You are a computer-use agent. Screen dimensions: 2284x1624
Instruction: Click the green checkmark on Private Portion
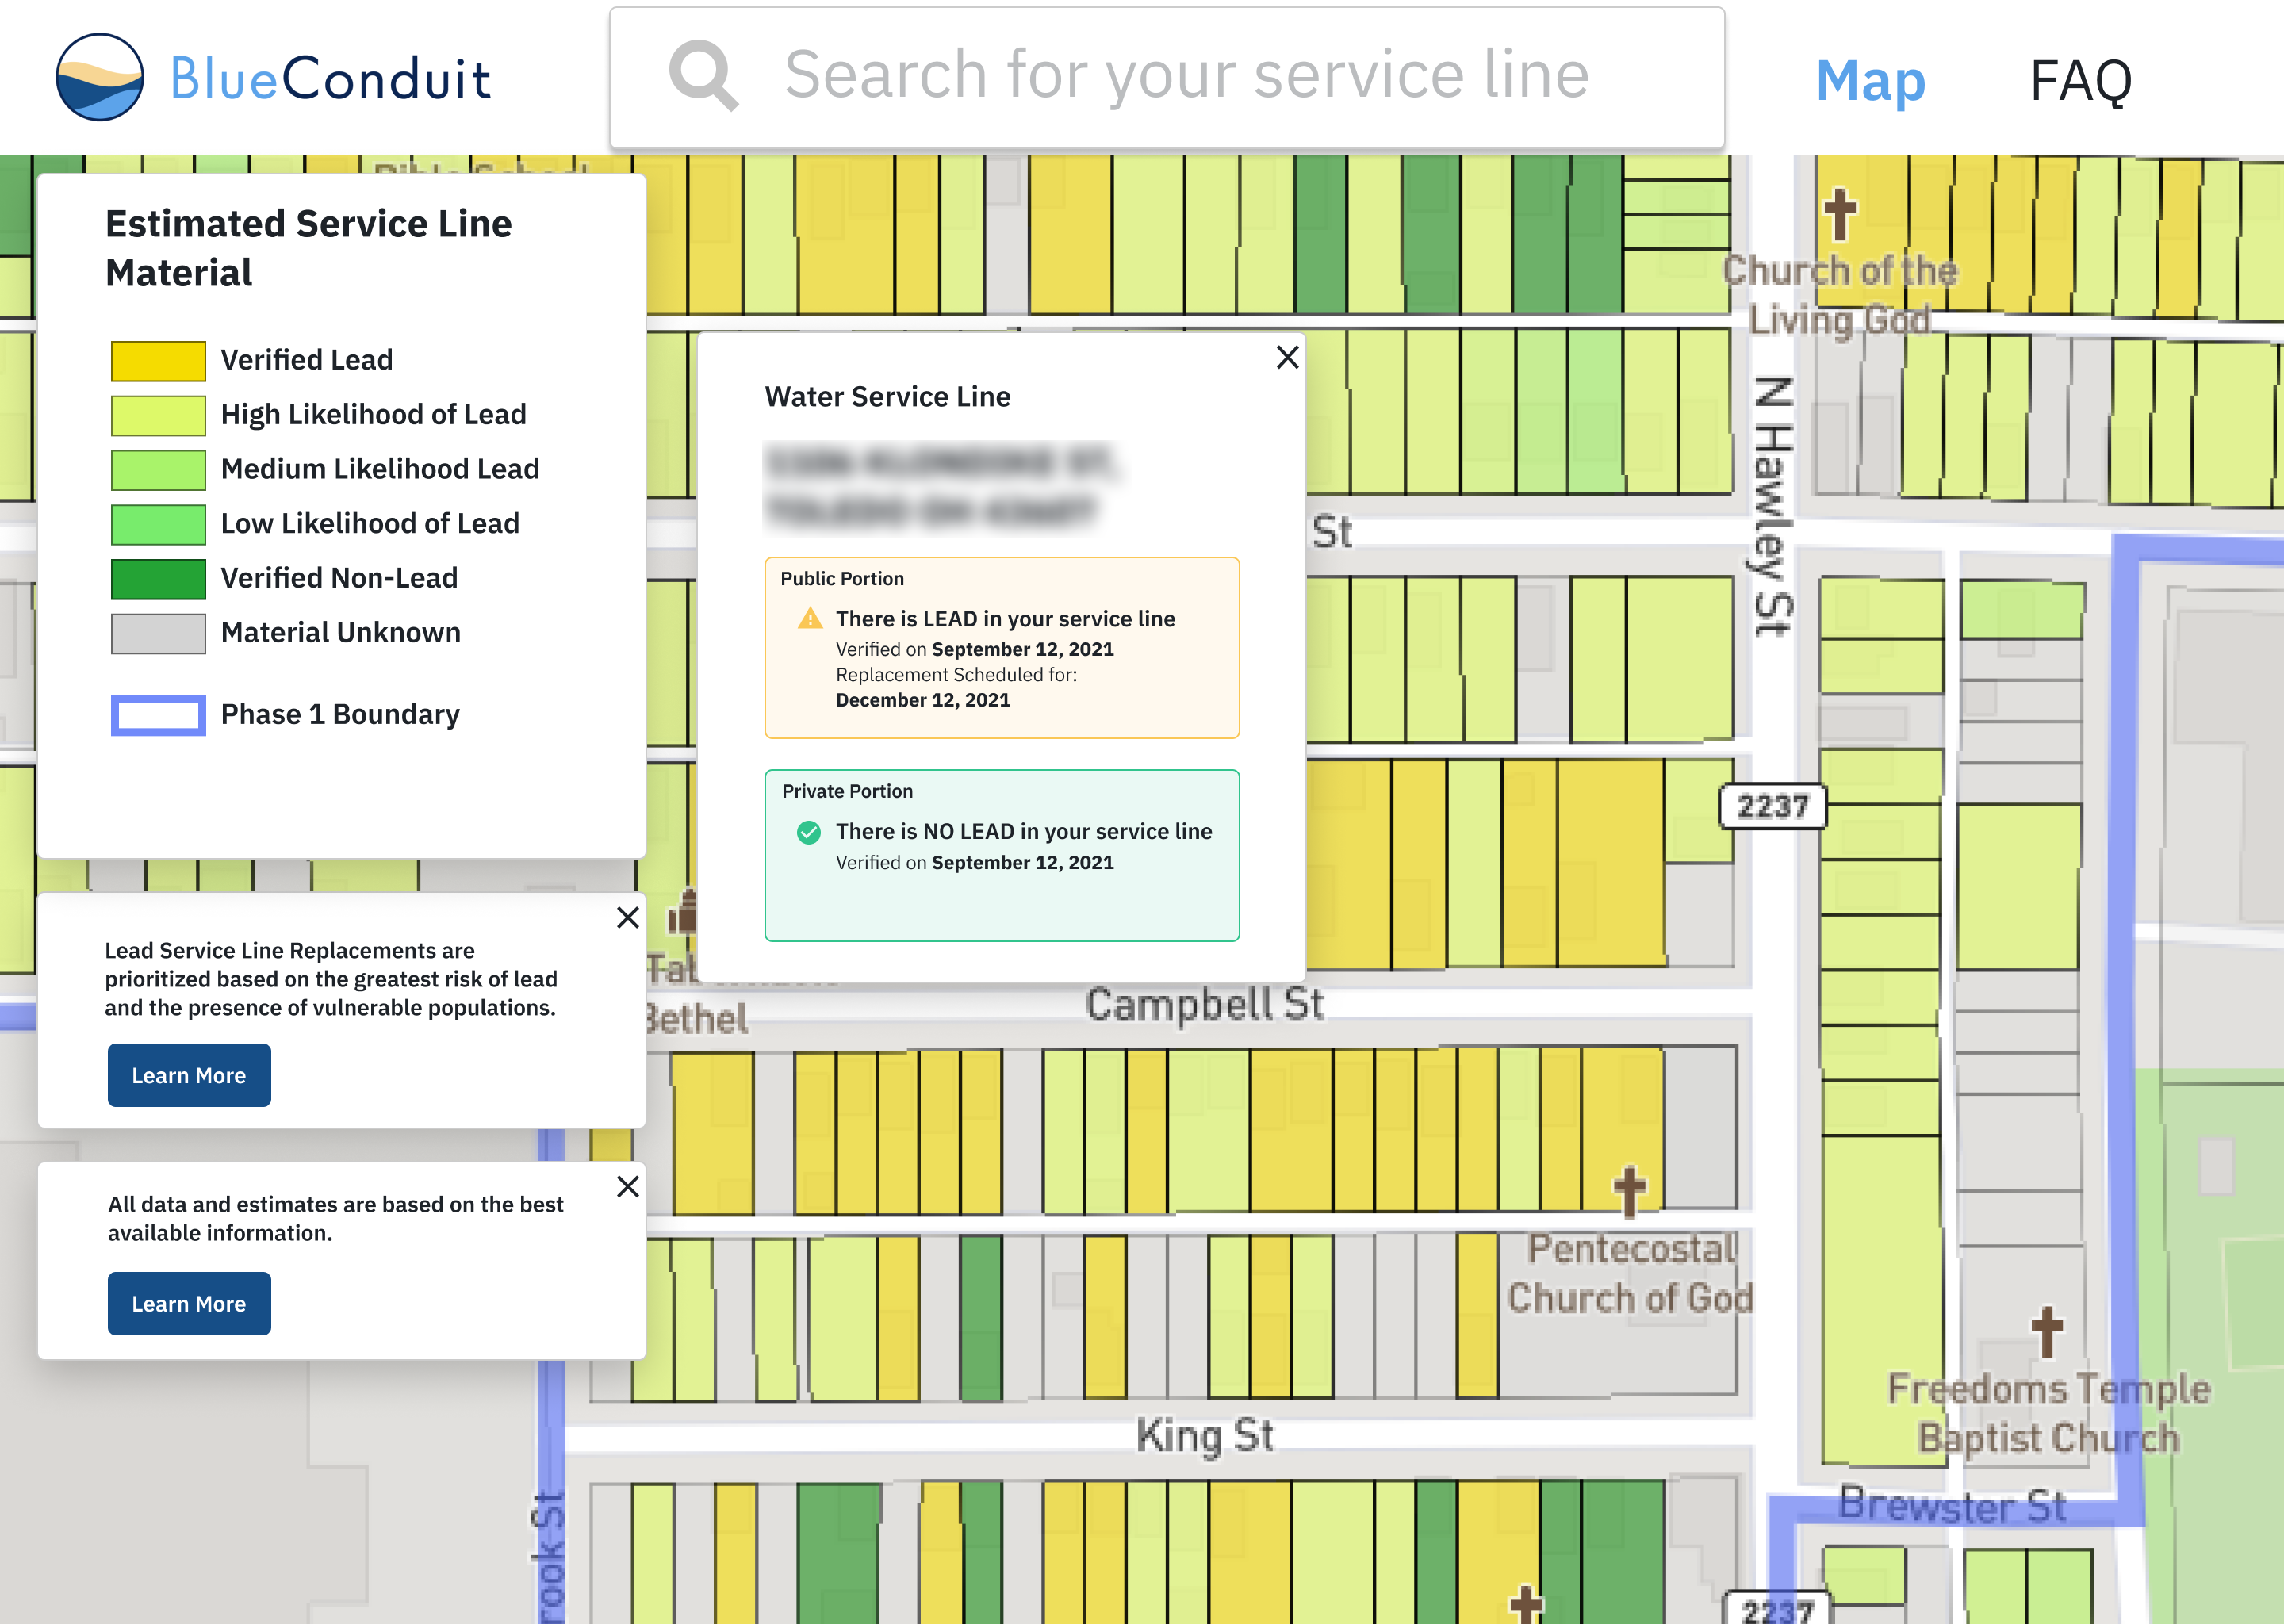pyautogui.click(x=807, y=831)
